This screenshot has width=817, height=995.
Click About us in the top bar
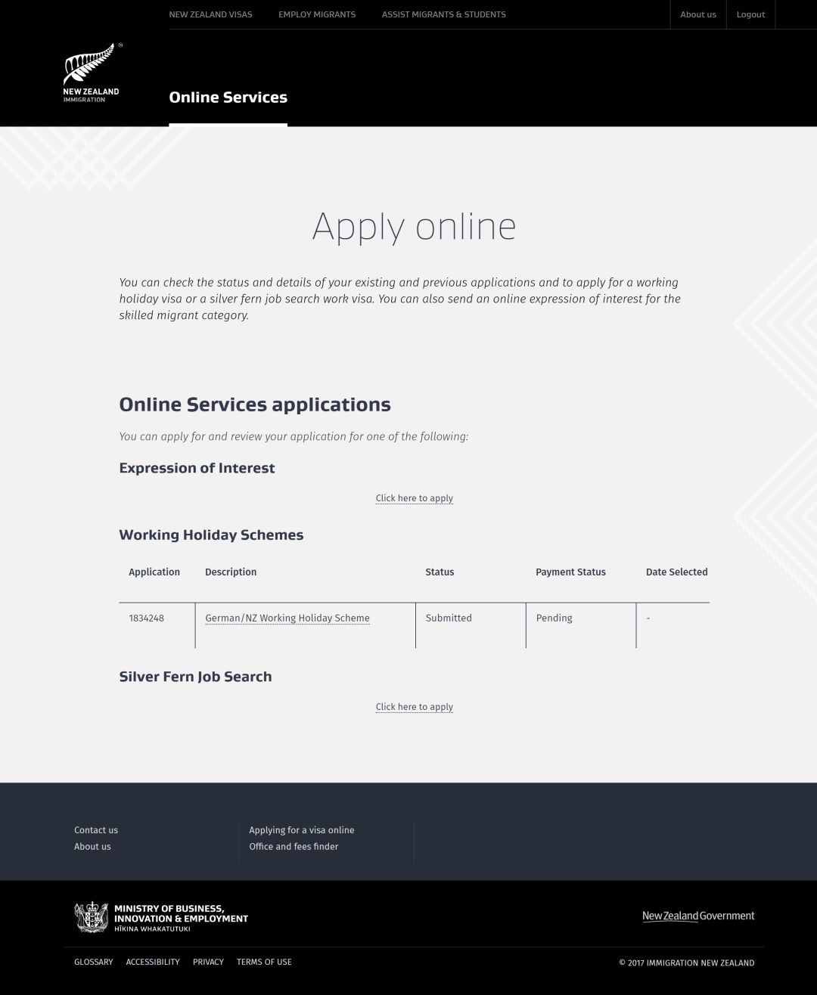[x=698, y=14]
